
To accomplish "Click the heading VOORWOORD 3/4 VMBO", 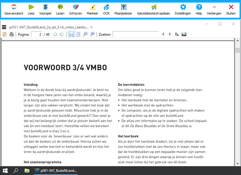I will coord(65,68).
